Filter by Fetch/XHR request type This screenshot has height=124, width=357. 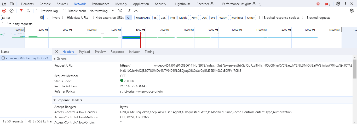point(143,18)
